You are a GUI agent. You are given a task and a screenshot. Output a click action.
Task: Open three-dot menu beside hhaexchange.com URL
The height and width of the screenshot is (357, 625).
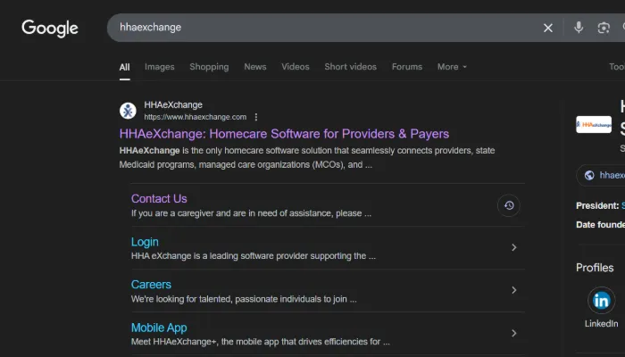click(x=256, y=117)
